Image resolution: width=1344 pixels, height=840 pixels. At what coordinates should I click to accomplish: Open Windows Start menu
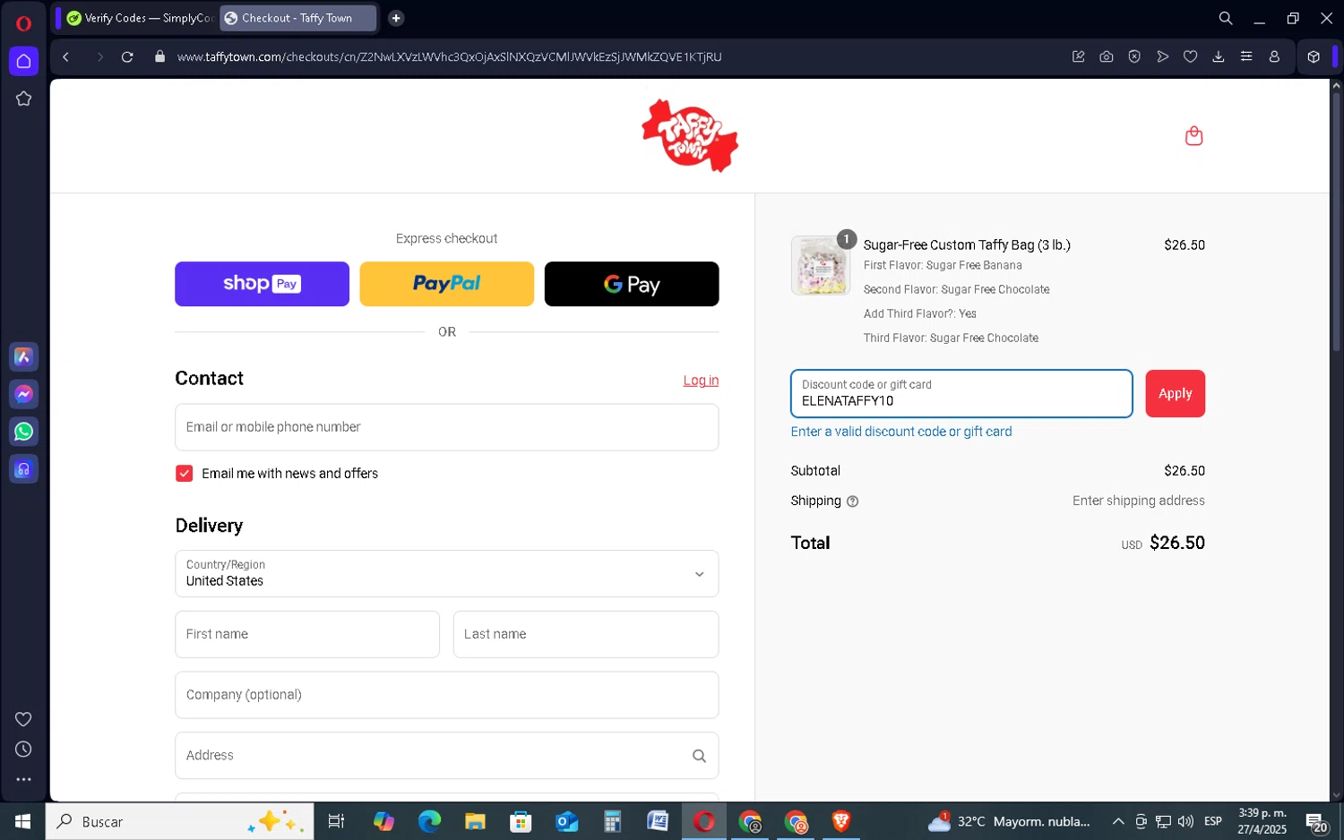22,821
